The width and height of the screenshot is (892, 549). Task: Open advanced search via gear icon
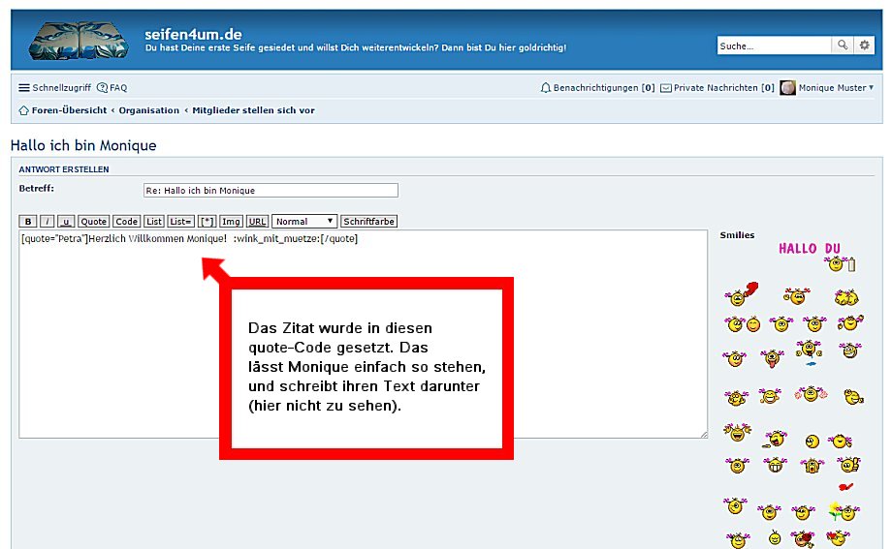[864, 45]
